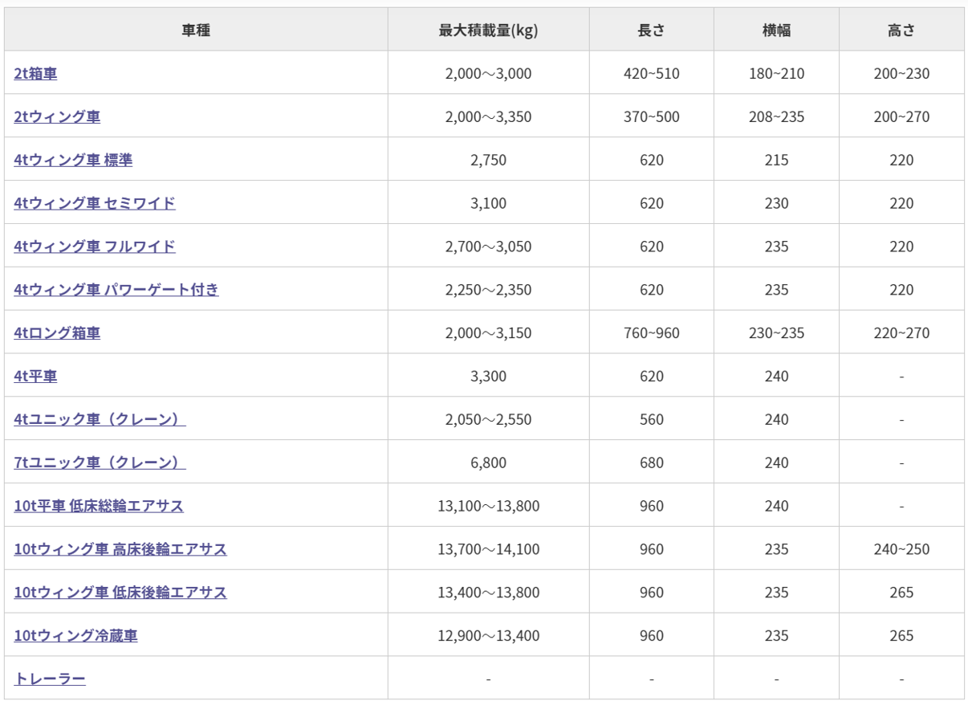Open the 10tウィング冷蔵車 link

pyautogui.click(x=75, y=636)
